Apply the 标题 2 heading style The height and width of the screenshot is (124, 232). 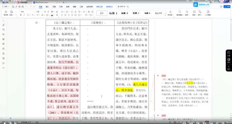click(125, 13)
